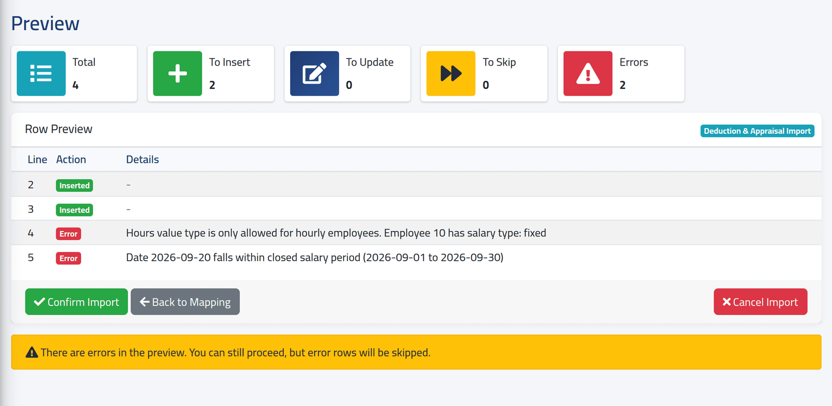Click the teal list icon for Total
Image resolution: width=832 pixels, height=406 pixels.
[x=41, y=73]
